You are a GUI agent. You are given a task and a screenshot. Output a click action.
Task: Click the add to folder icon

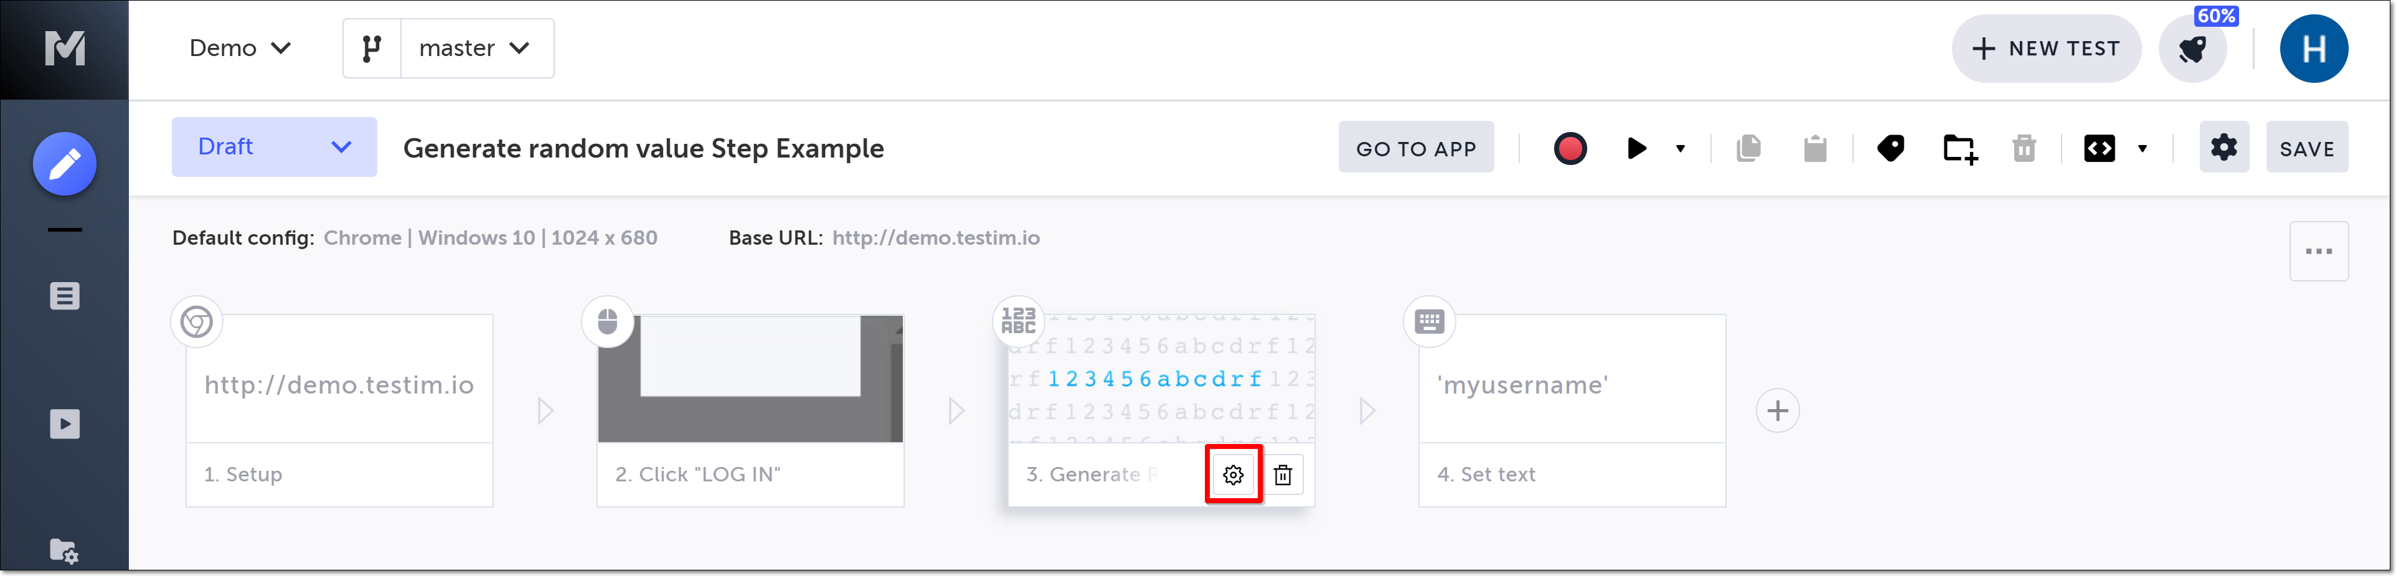[x=1960, y=149]
